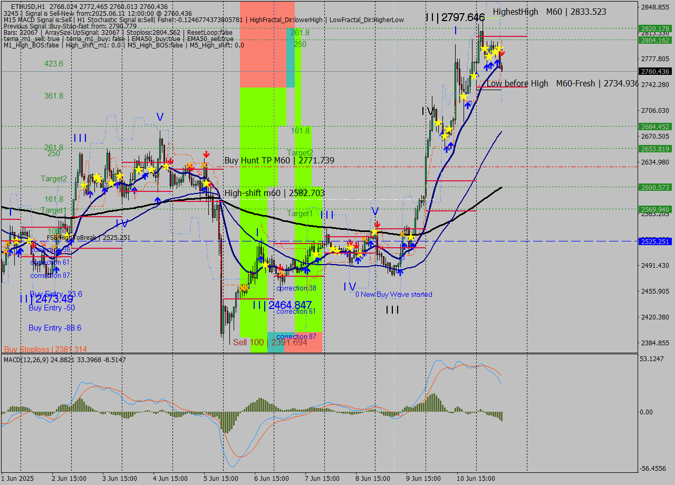This screenshot has width=675, height=485.
Task: Click the '0 New Buy Wave started' text
Action: [x=394, y=294]
